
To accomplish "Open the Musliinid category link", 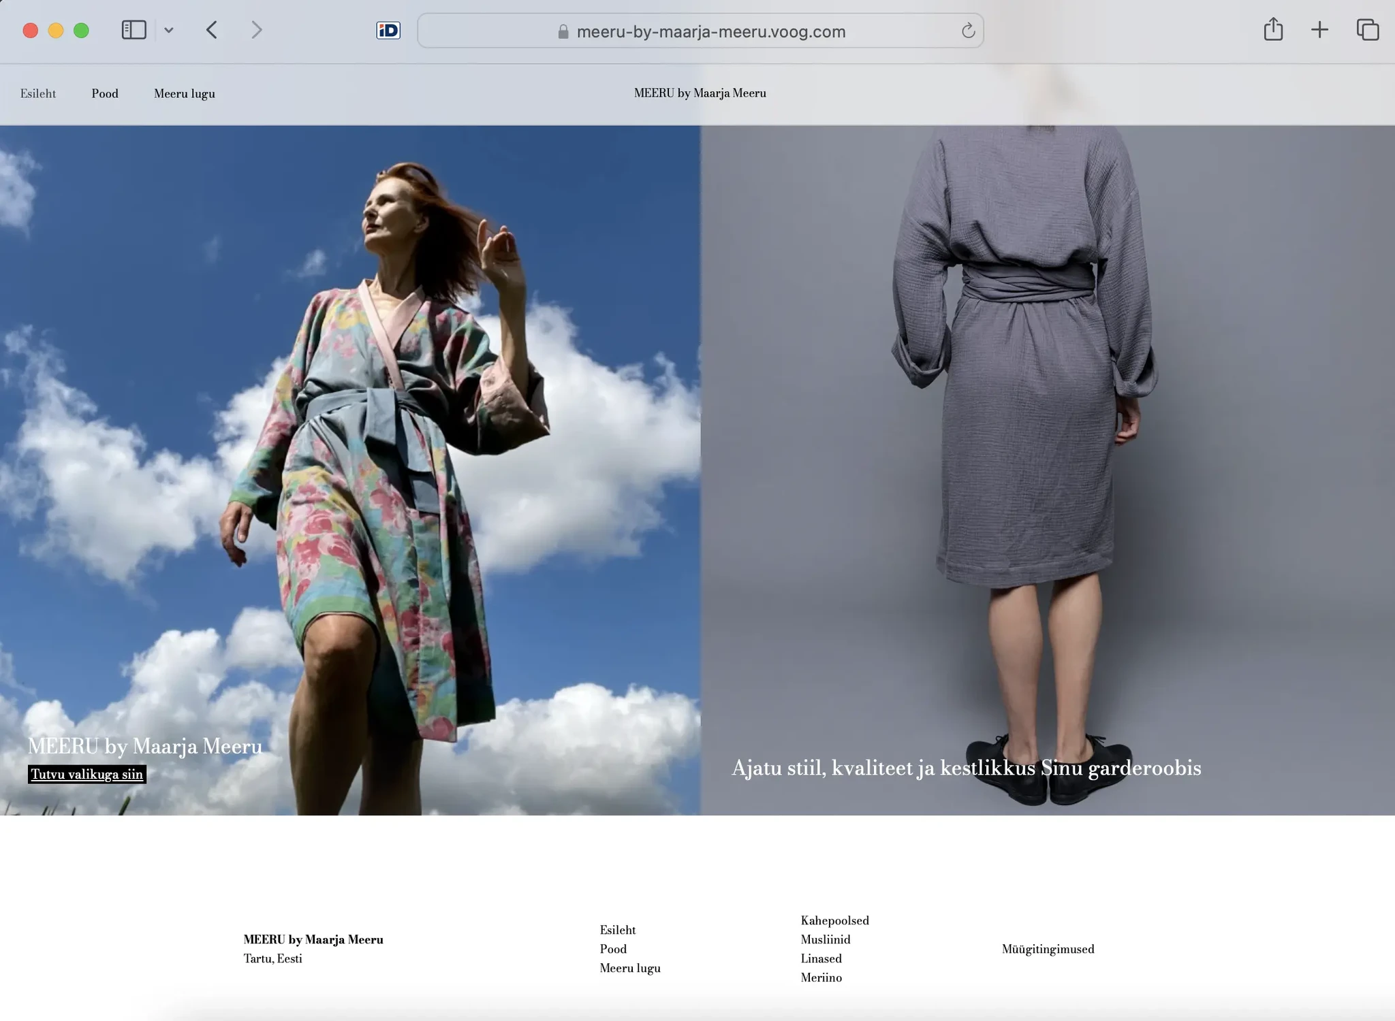I will tap(826, 939).
